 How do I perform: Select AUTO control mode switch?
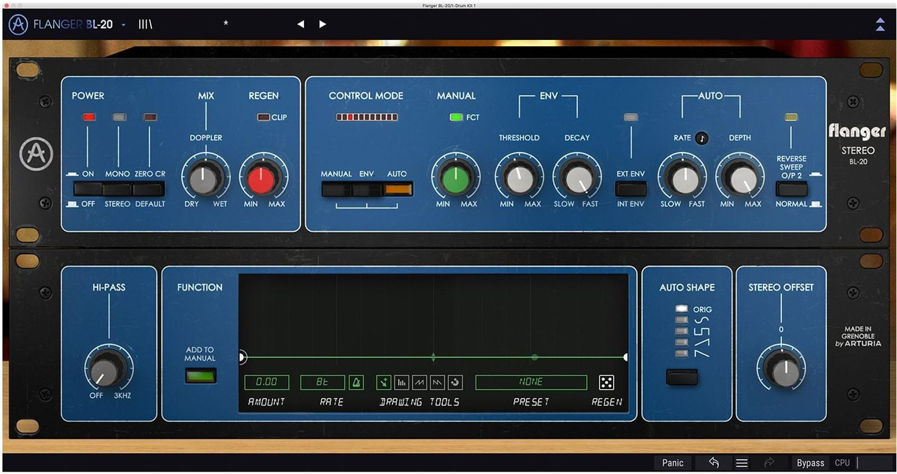tap(398, 189)
